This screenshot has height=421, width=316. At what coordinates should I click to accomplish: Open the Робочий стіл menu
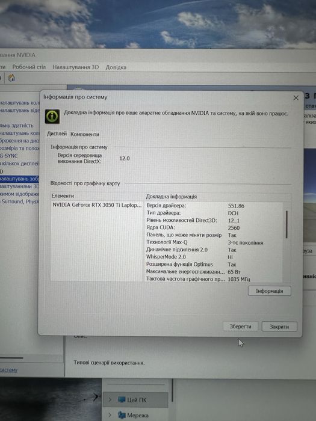[x=29, y=67]
